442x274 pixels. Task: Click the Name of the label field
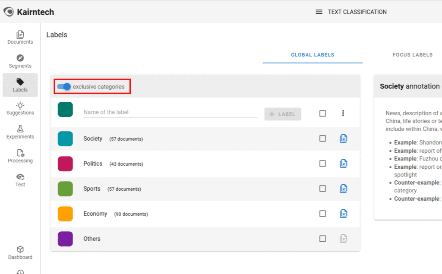point(170,112)
